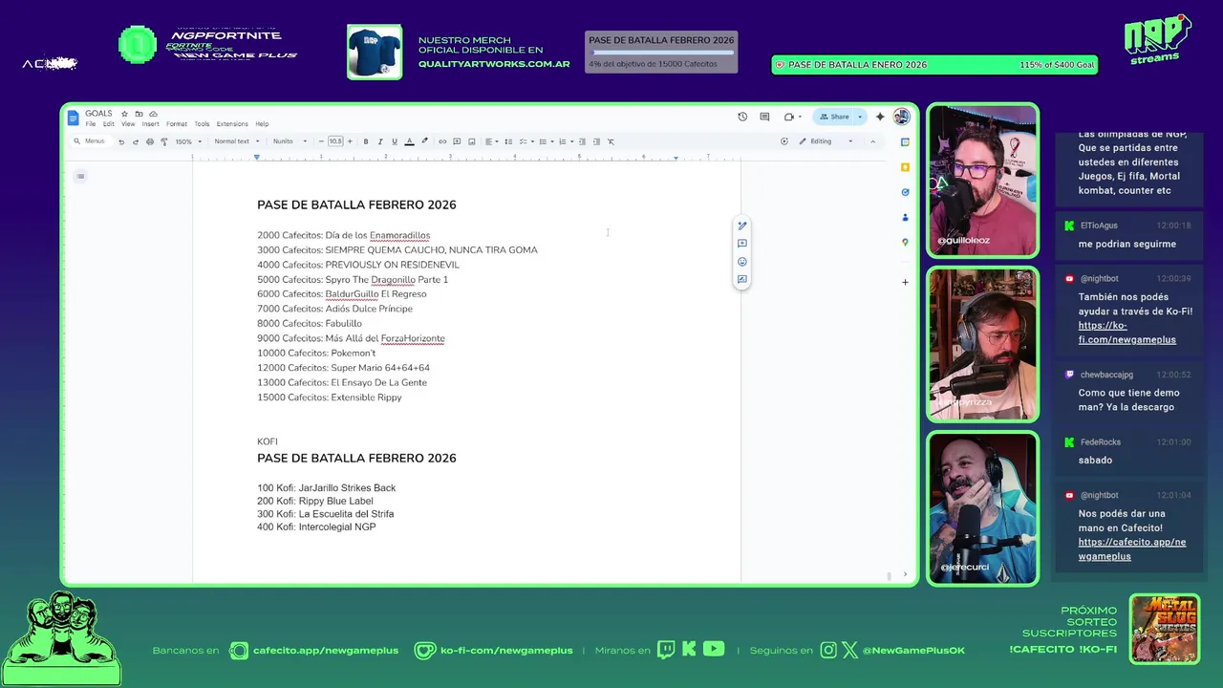Show all comments
The width and height of the screenshot is (1223, 688).
[764, 117]
